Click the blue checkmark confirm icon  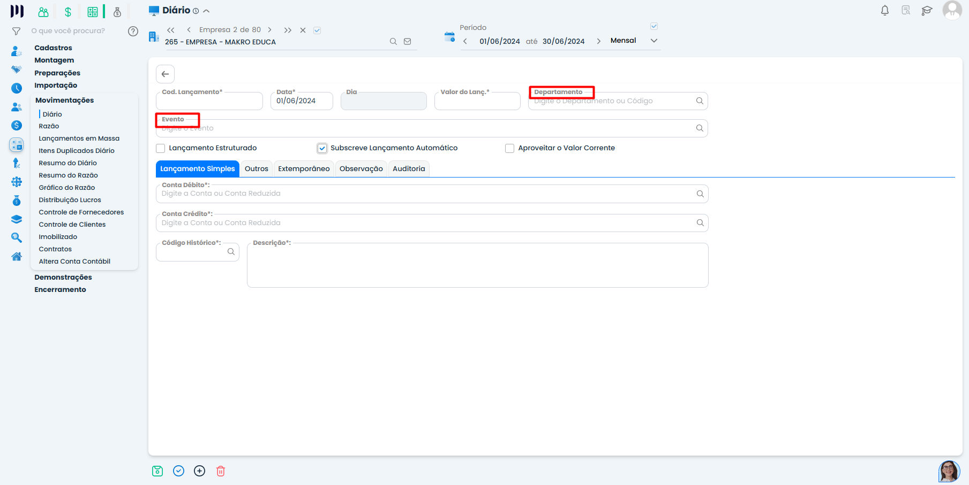pos(178,471)
